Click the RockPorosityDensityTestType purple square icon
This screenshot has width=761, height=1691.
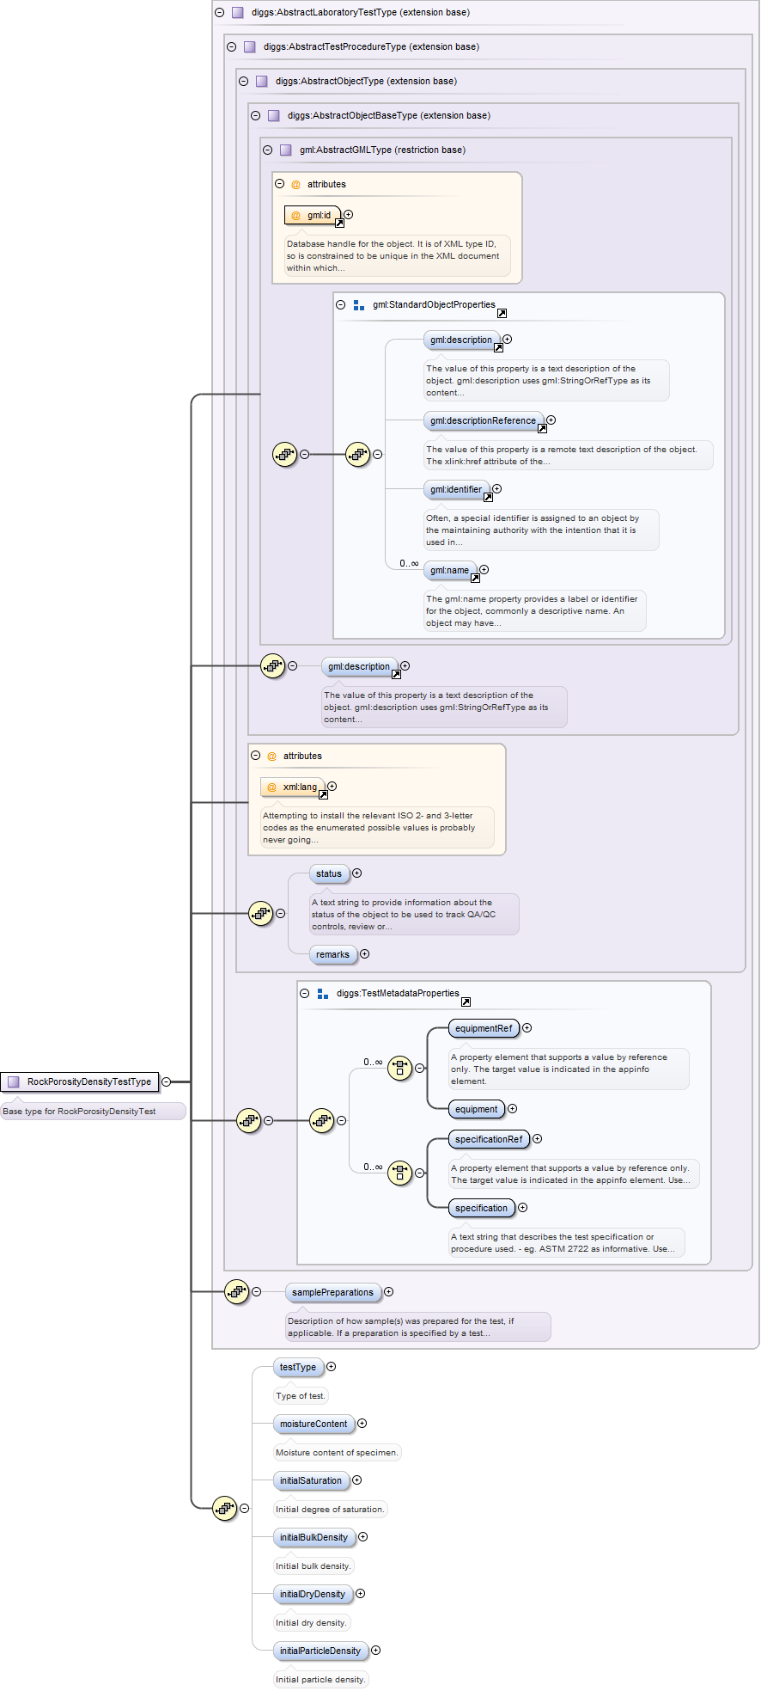pyautogui.click(x=13, y=1081)
